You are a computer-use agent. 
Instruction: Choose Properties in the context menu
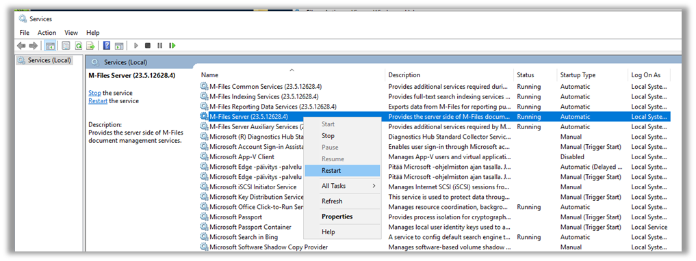pyautogui.click(x=341, y=216)
